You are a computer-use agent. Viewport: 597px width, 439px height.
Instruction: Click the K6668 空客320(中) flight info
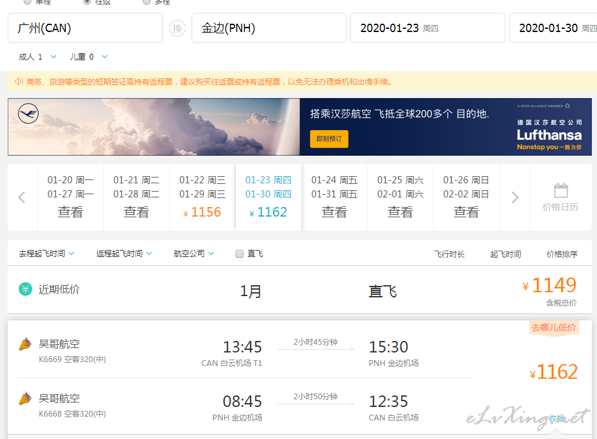(72, 414)
